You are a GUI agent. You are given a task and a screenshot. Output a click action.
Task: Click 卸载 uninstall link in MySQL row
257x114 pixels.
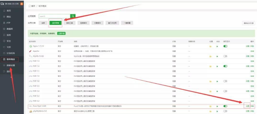pos(252,56)
